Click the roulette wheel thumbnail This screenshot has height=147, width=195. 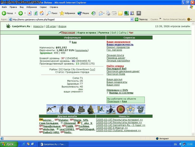pyautogui.click(x=121, y=109)
